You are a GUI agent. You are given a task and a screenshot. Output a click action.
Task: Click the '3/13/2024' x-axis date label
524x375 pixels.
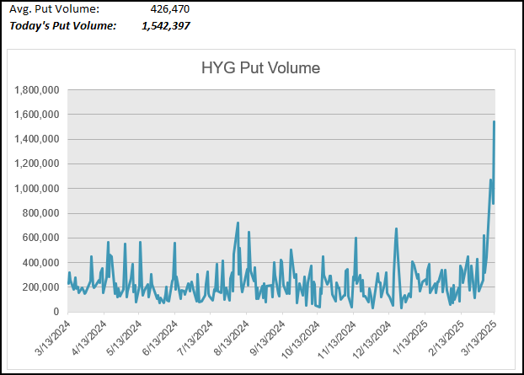click(x=52, y=338)
